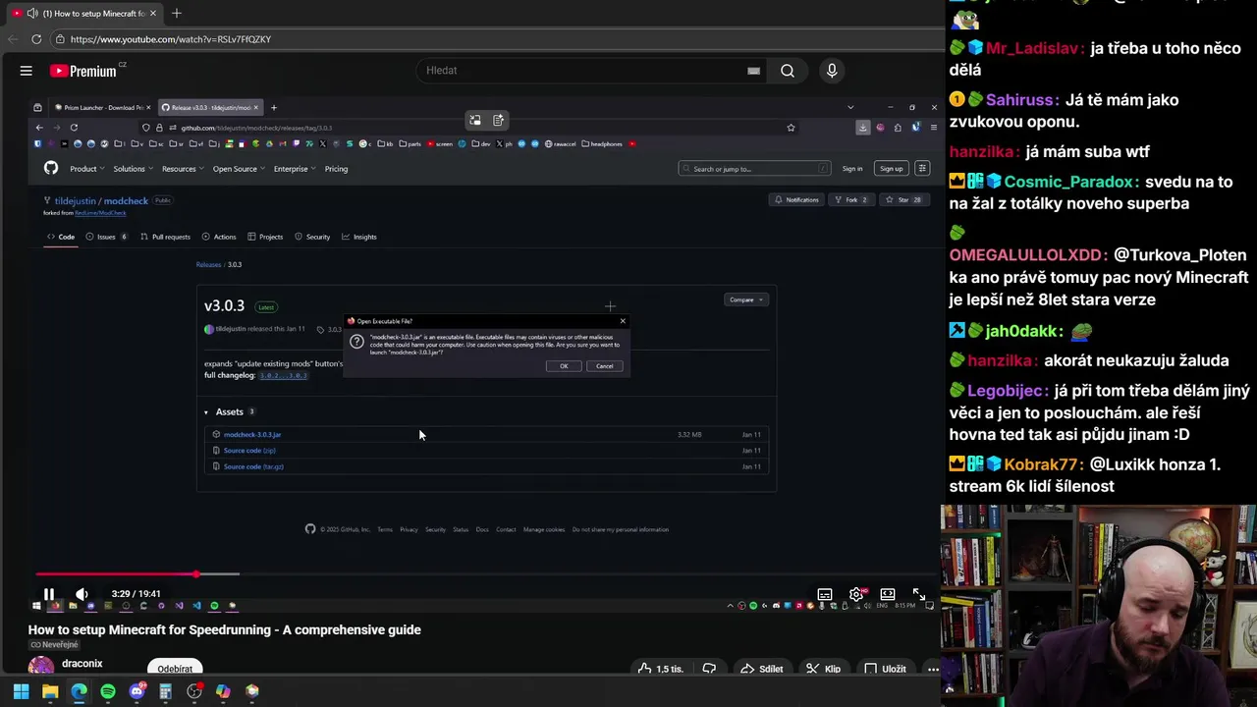Cancel the Open Executable File dialog

(604, 366)
